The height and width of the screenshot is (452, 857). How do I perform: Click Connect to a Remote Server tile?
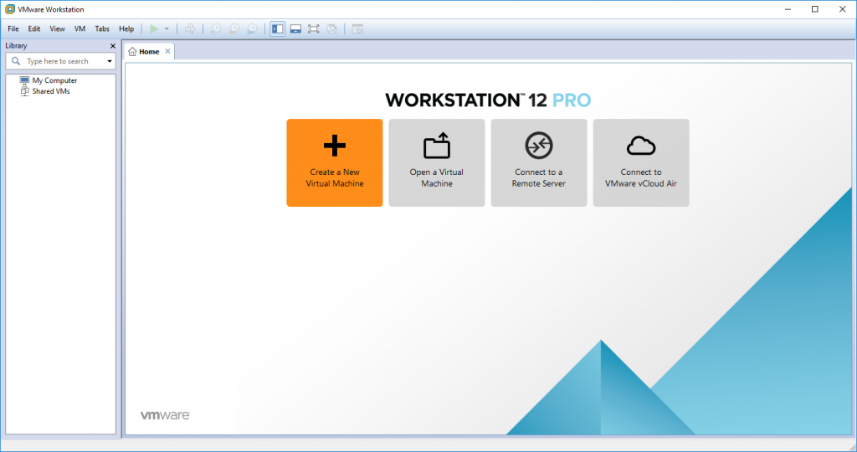[539, 162]
